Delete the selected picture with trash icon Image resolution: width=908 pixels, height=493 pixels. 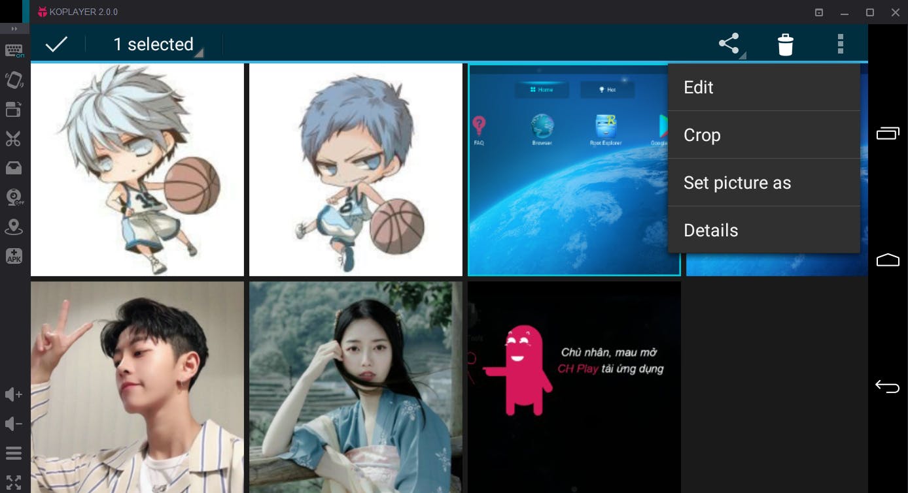click(786, 44)
